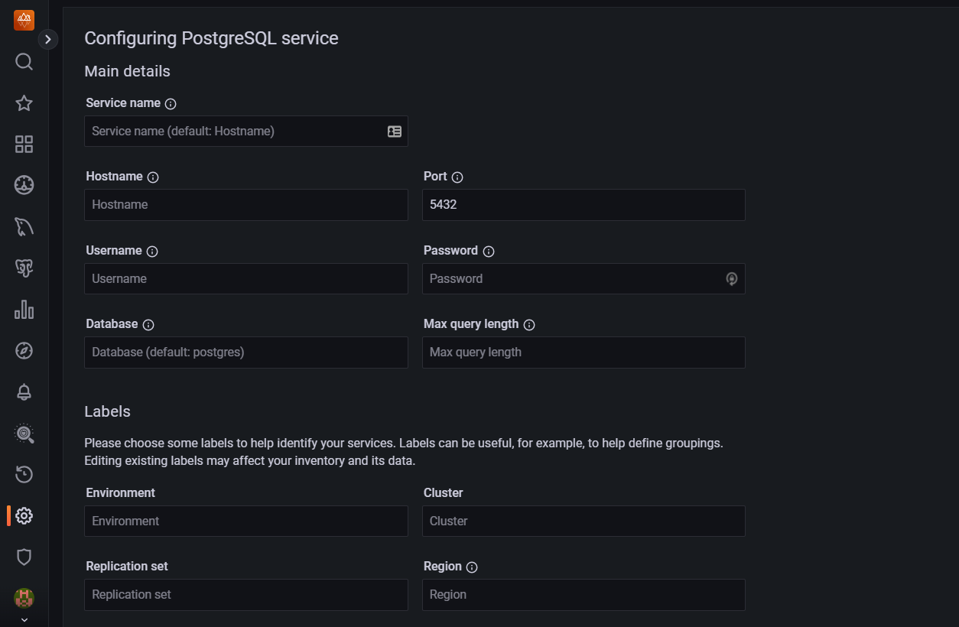This screenshot has width=959, height=627.
Task: Show info tooltip for Max query length
Action: click(x=529, y=325)
